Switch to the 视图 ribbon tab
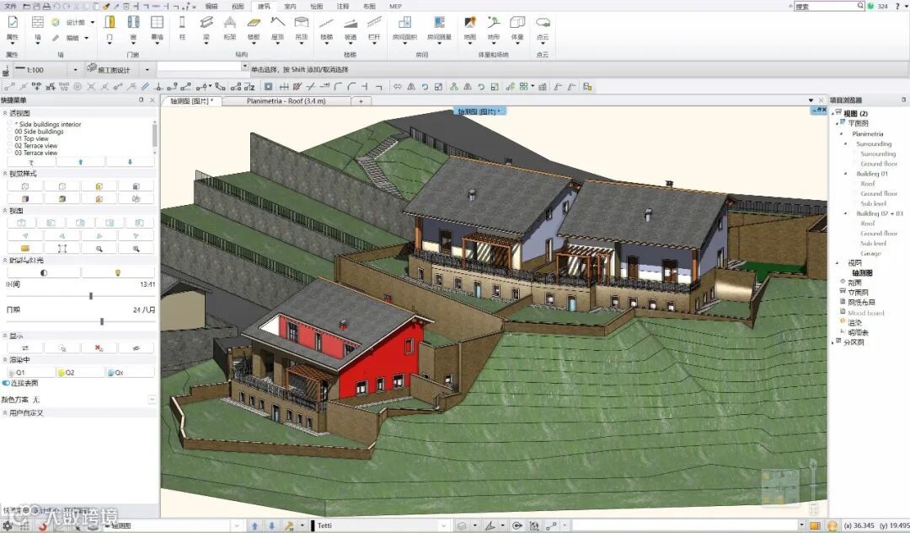 point(238,7)
